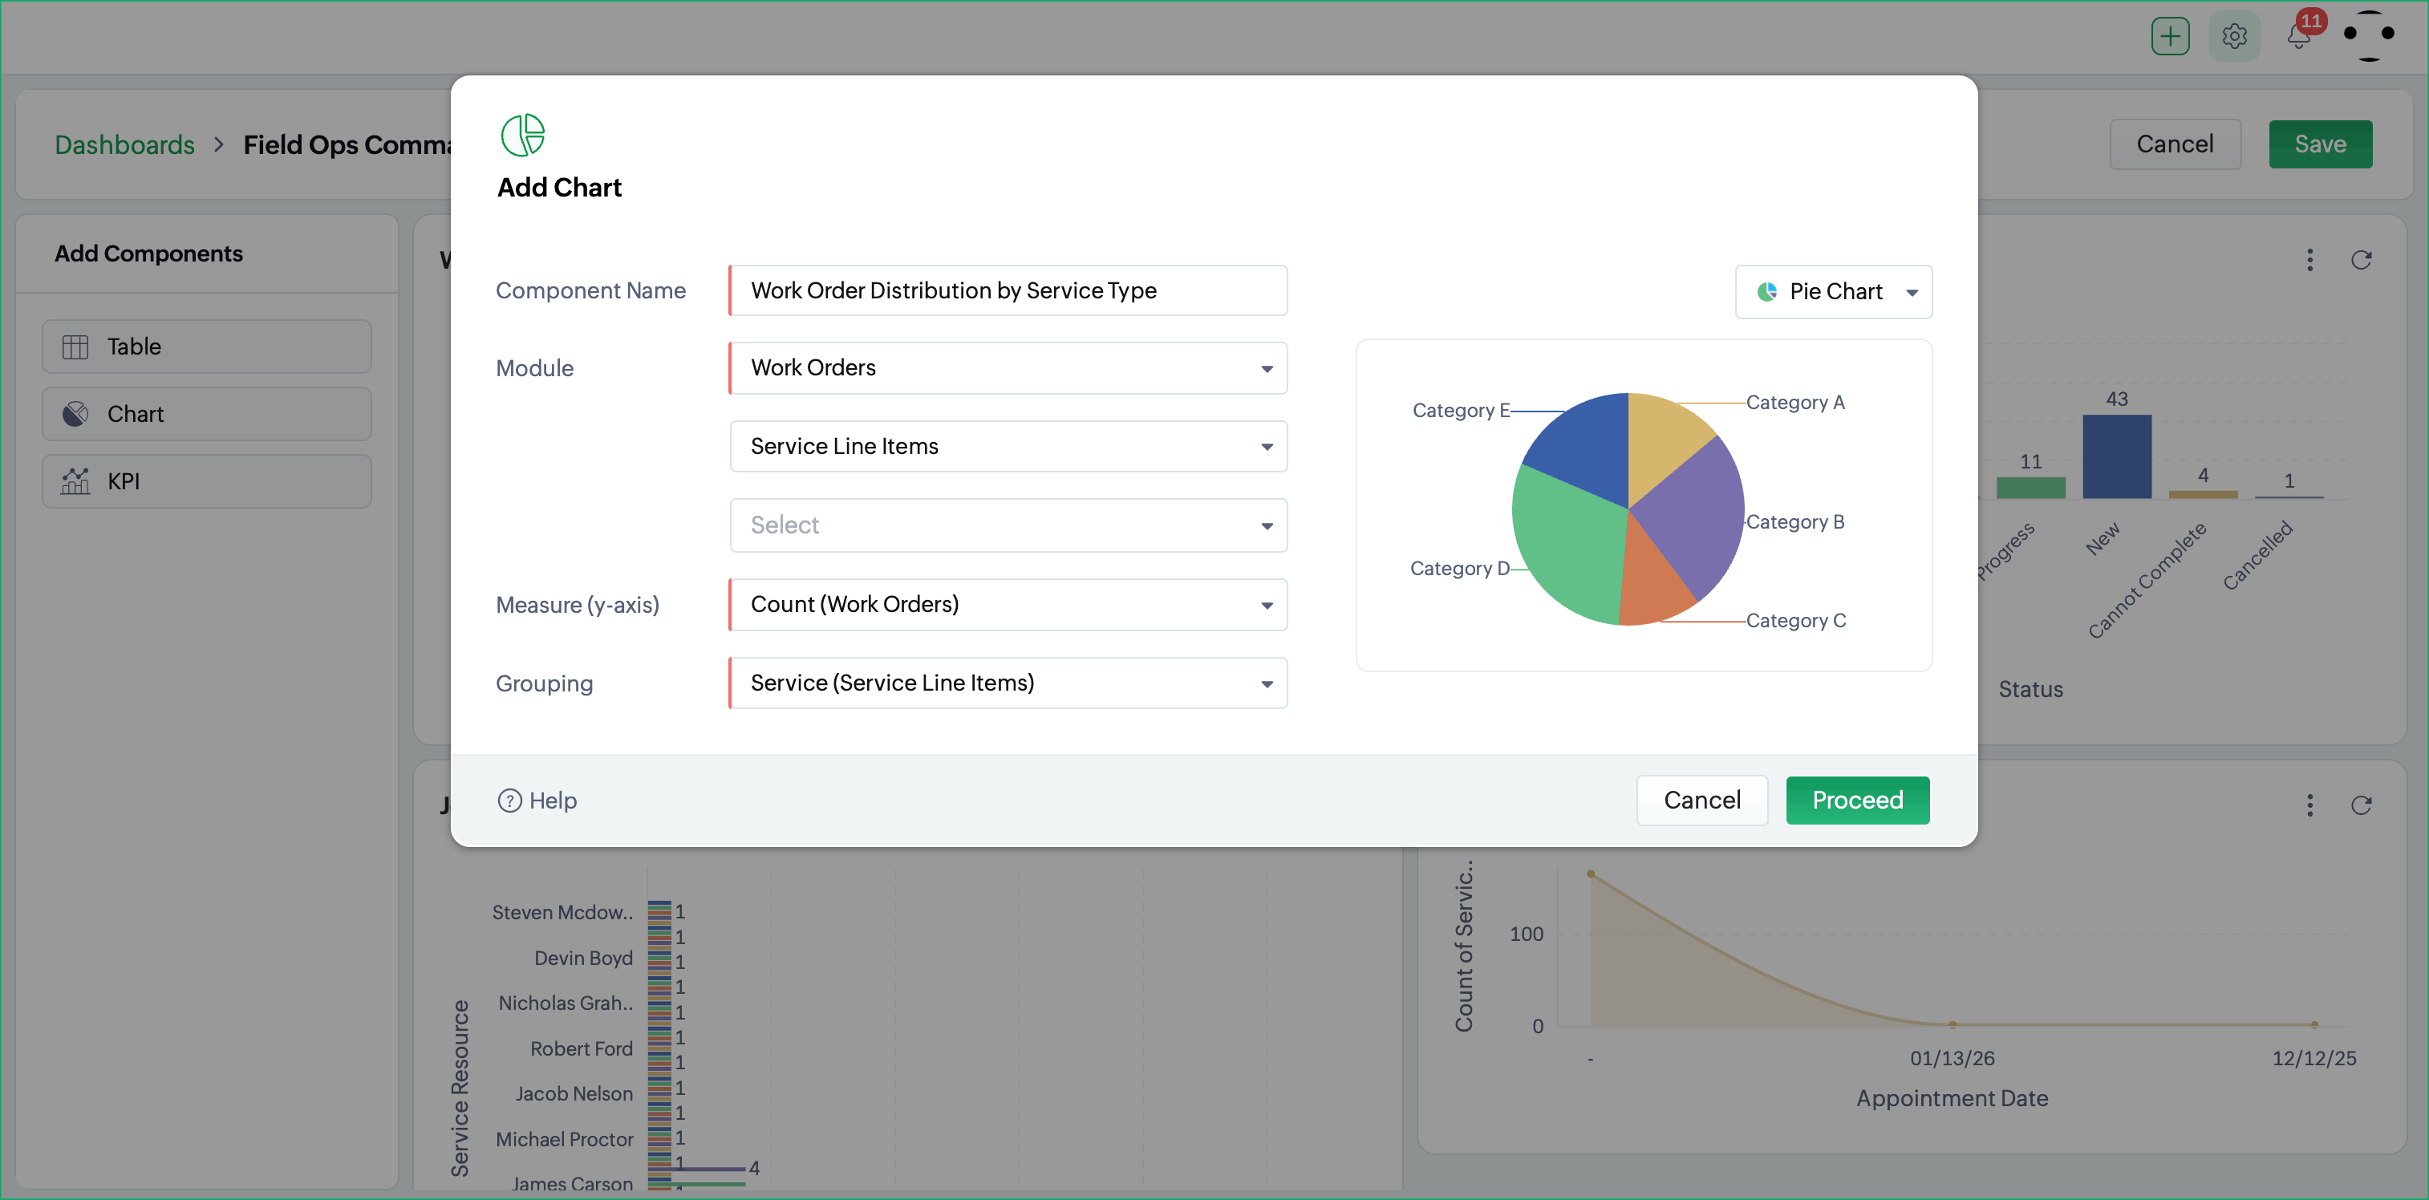Open the Grouping Service dropdown
2429x1200 pixels.
(1008, 683)
